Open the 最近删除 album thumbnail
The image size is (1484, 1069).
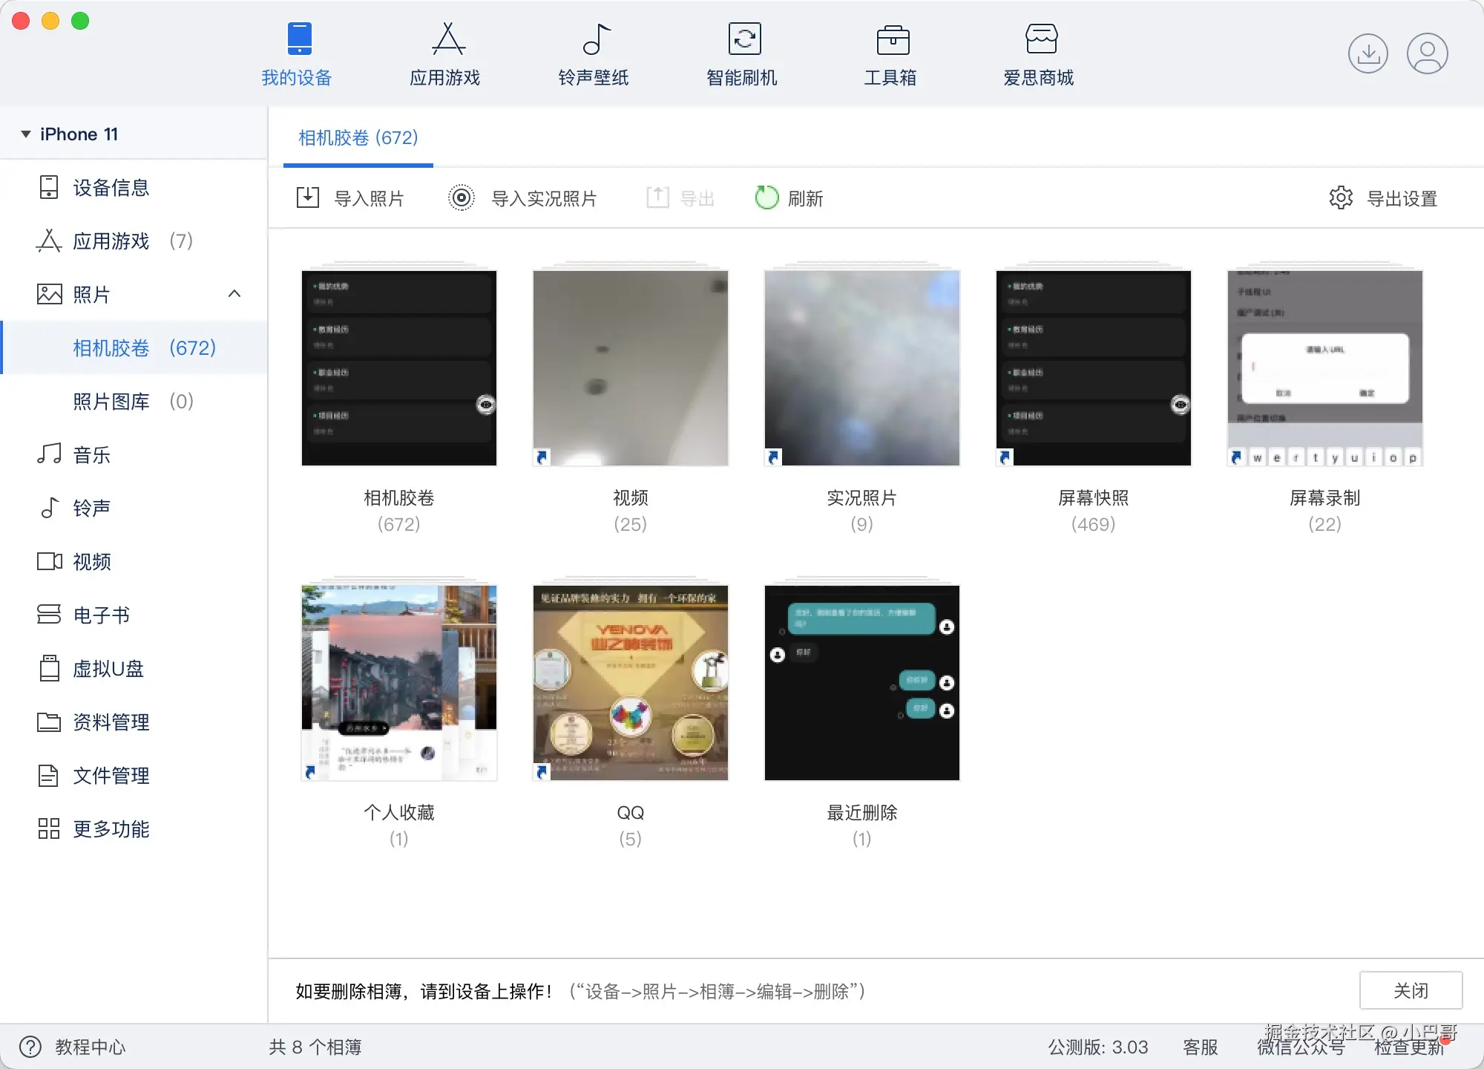861,682
